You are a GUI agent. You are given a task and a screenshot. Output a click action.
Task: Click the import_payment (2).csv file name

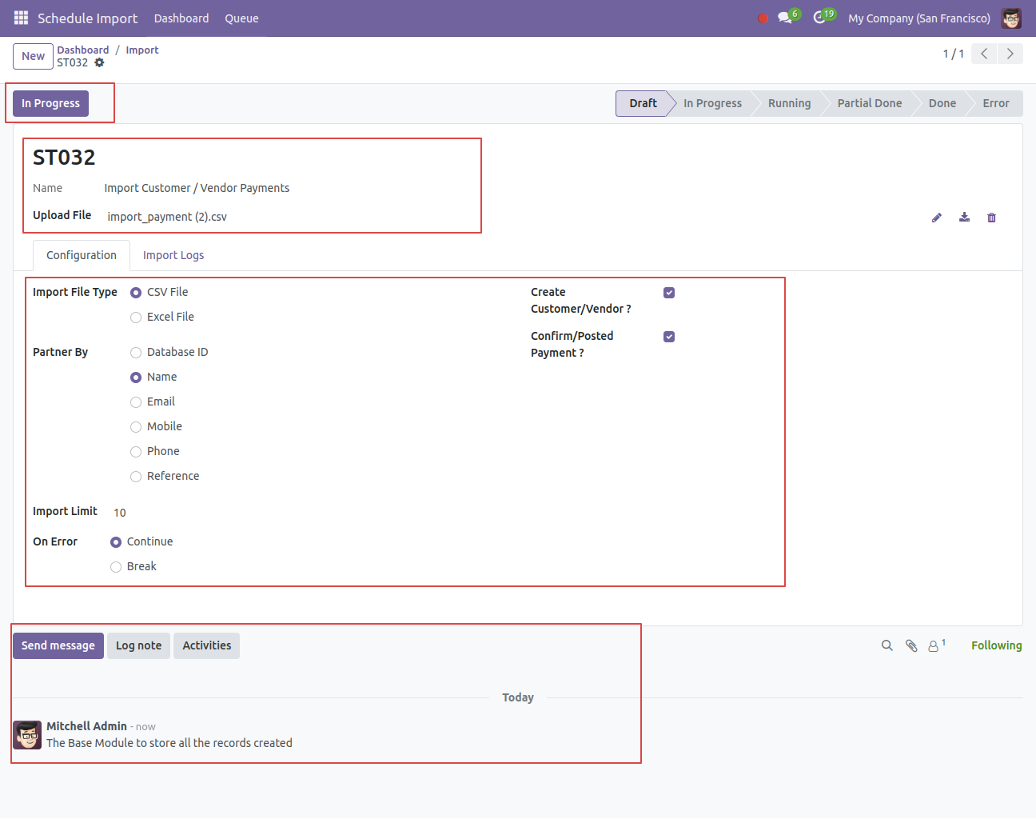167,217
